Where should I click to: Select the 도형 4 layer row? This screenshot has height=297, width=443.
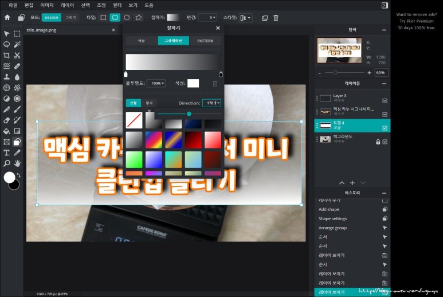click(352, 126)
